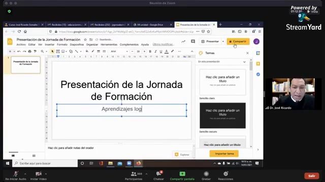The height and width of the screenshot is (182, 325).
Task: Click the print icon
Action: (29, 52)
